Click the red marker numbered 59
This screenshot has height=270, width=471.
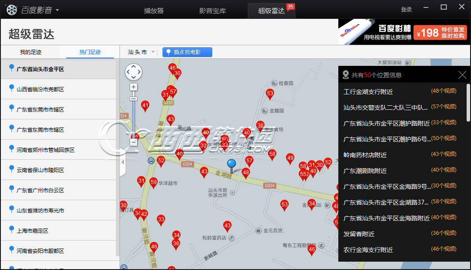153,182
